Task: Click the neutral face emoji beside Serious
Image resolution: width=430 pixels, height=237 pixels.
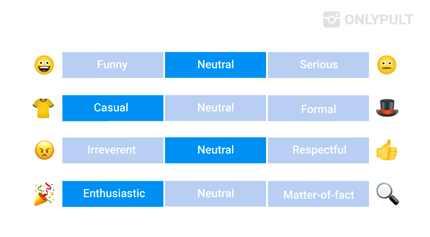Action: coord(386,65)
